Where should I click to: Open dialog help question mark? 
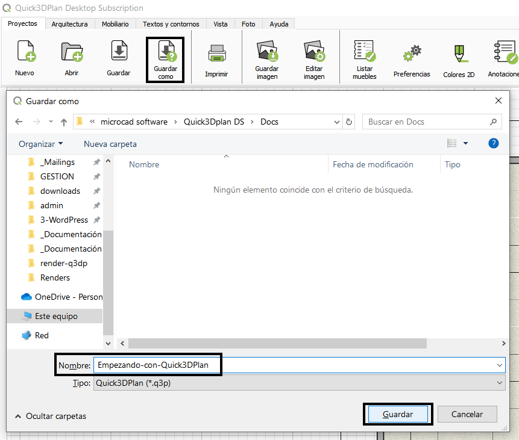(494, 143)
